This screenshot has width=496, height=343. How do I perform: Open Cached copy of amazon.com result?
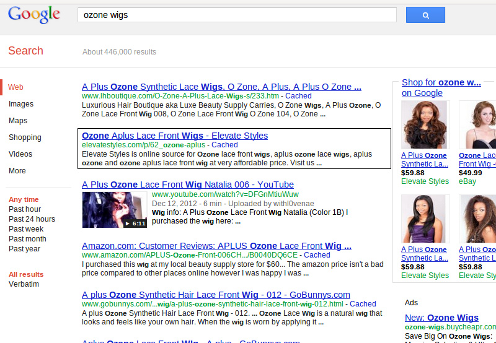pyautogui.click(x=317, y=255)
